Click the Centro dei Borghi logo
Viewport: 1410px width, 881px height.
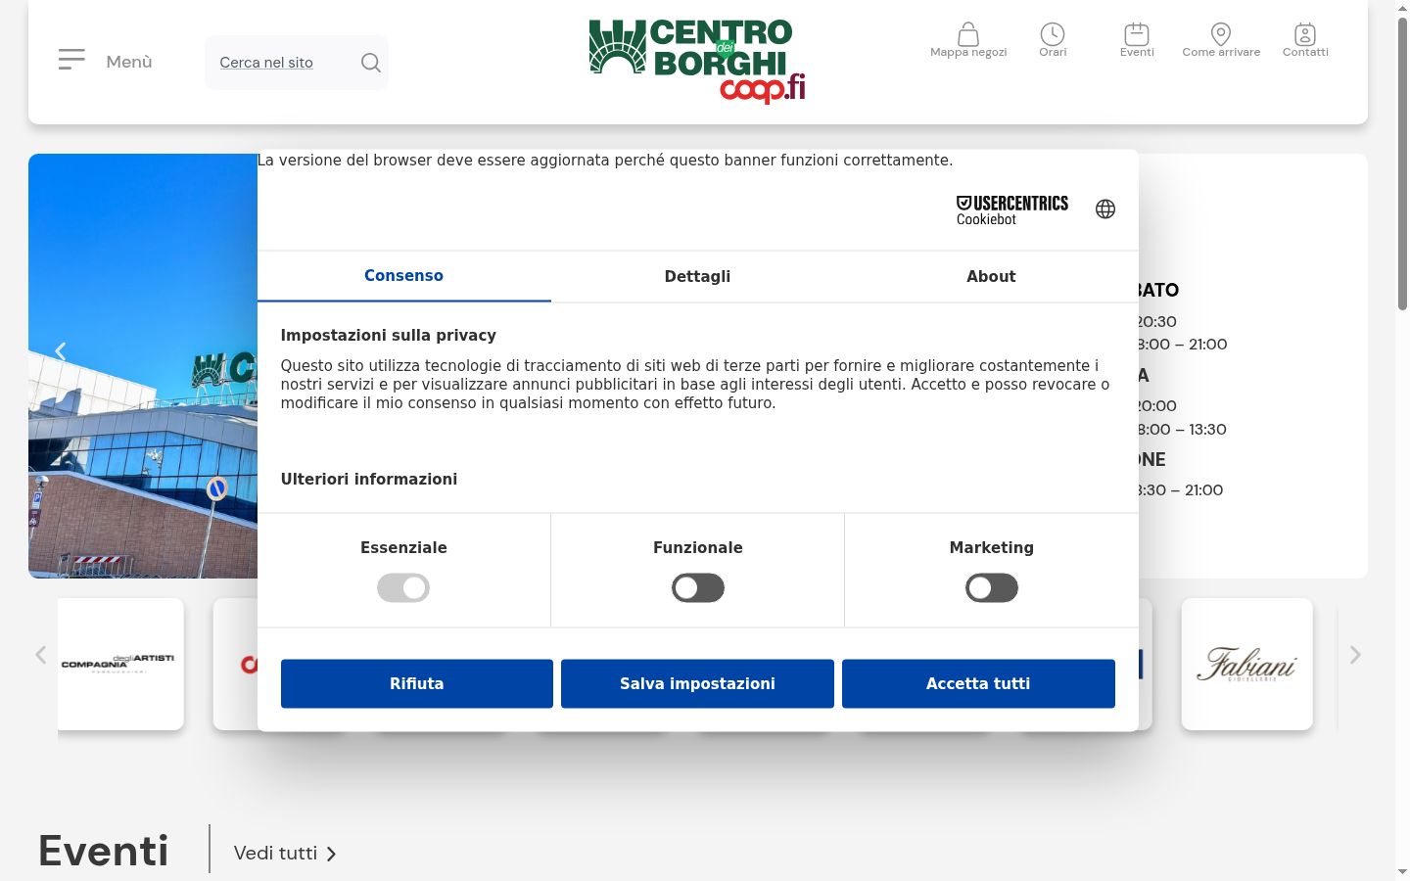point(697,62)
